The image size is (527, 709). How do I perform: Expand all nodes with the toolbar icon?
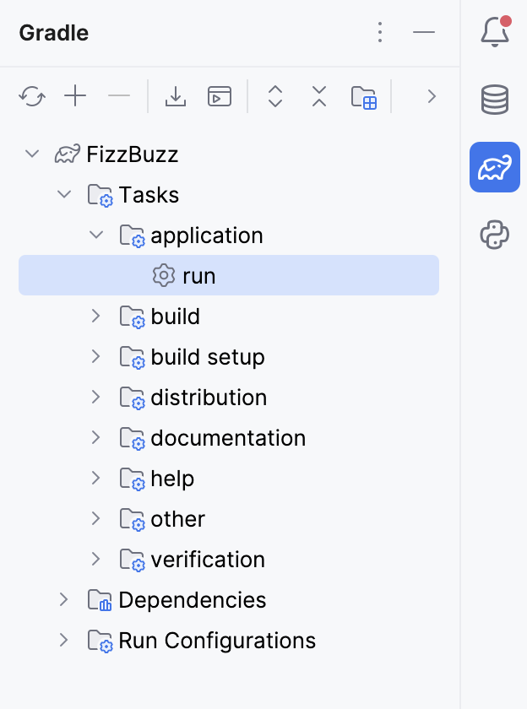[275, 96]
